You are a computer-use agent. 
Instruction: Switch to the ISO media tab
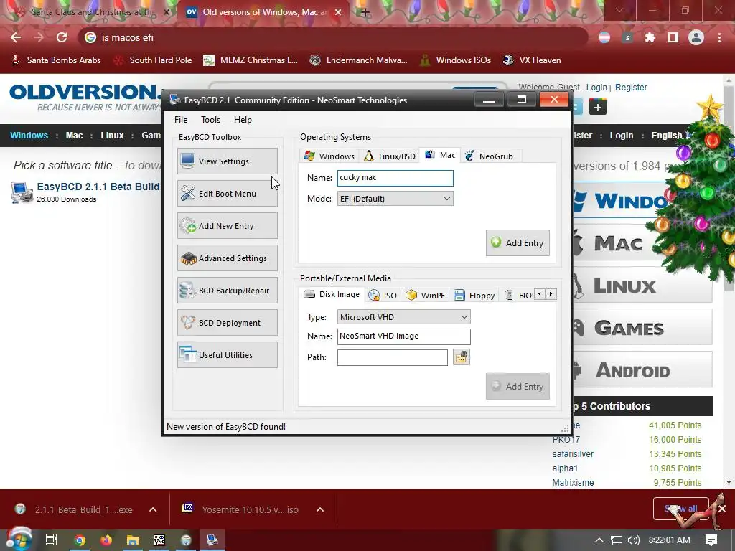point(383,296)
